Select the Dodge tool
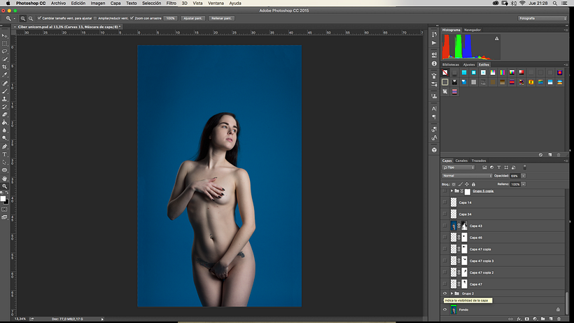The width and height of the screenshot is (574, 323). click(4, 138)
